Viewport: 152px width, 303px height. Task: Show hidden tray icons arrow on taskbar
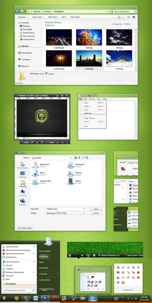(x=128, y=298)
